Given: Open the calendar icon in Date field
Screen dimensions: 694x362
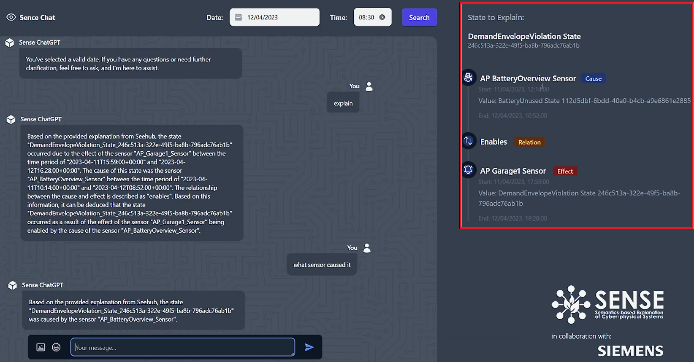Looking at the screenshot, I should pyautogui.click(x=238, y=17).
